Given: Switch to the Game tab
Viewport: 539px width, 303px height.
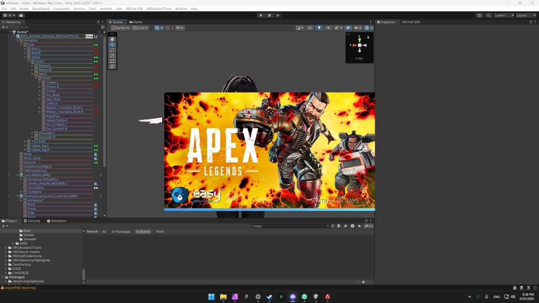Looking at the screenshot, I should click(136, 22).
